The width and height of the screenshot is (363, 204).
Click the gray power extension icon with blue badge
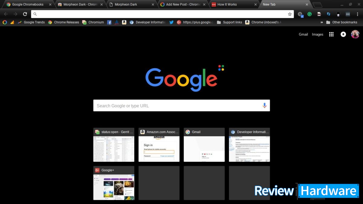[300, 14]
